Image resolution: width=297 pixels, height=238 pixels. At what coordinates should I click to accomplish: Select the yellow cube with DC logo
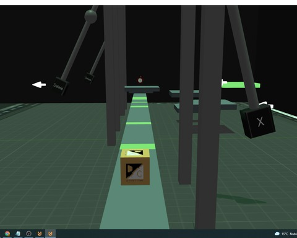coord(135,167)
